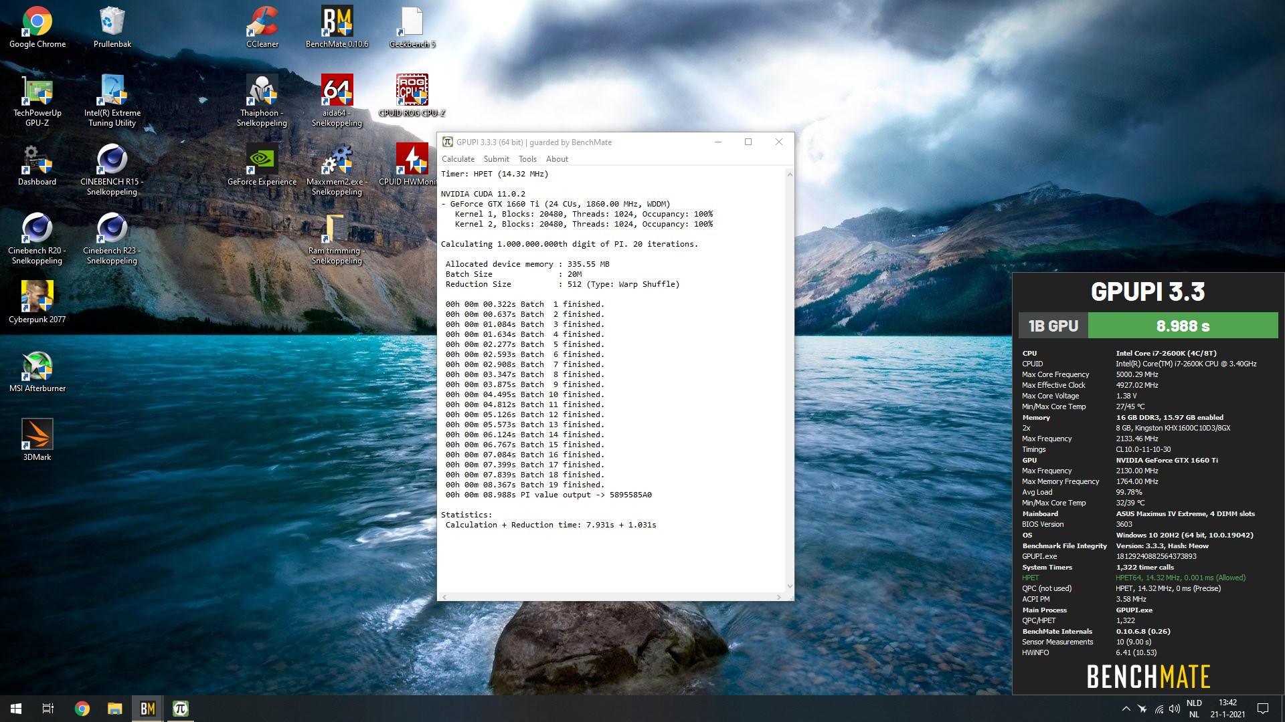
Task: Open the volume control in tray
Action: tap(1175, 709)
